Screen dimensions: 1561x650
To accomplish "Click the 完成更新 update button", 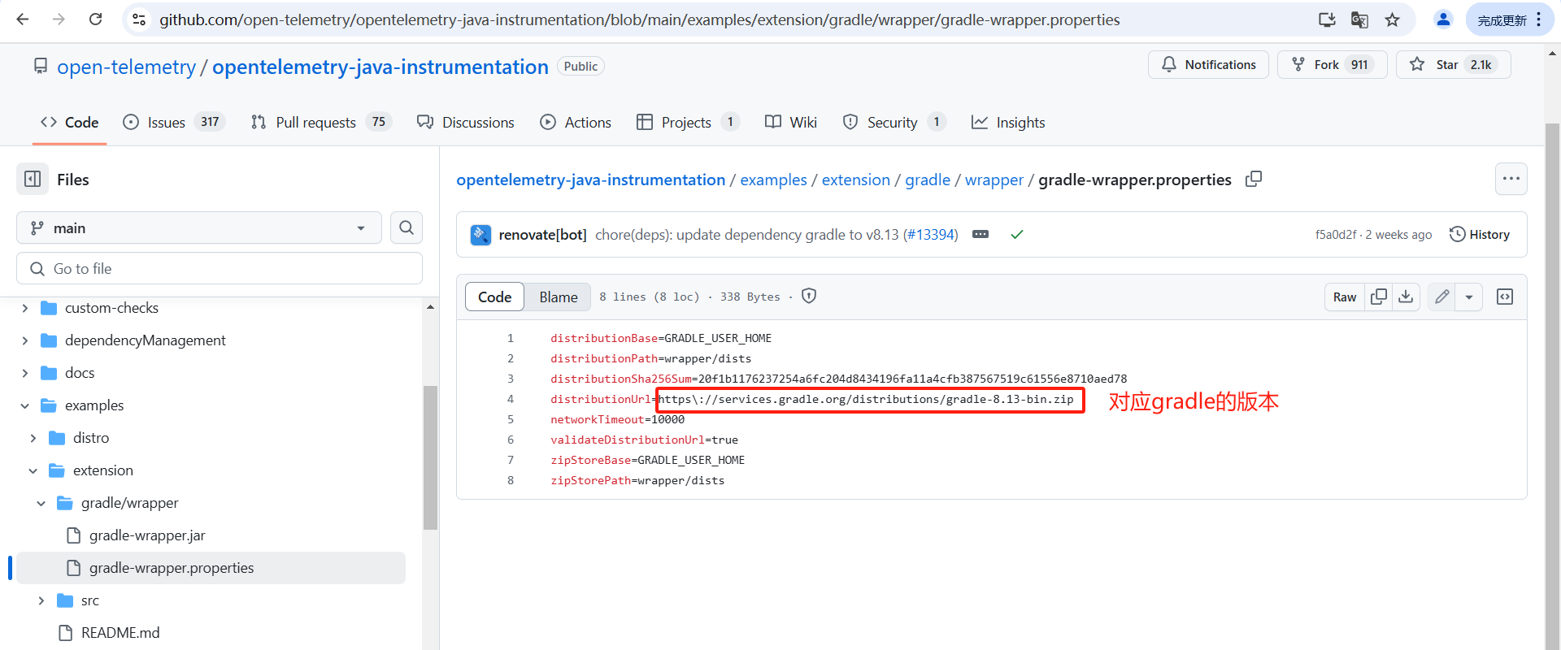I will click(x=1509, y=19).
